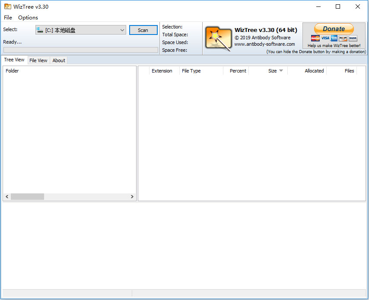Click the folder pane's right scroll arrow
This screenshot has height=300, width=369.
coord(132,196)
